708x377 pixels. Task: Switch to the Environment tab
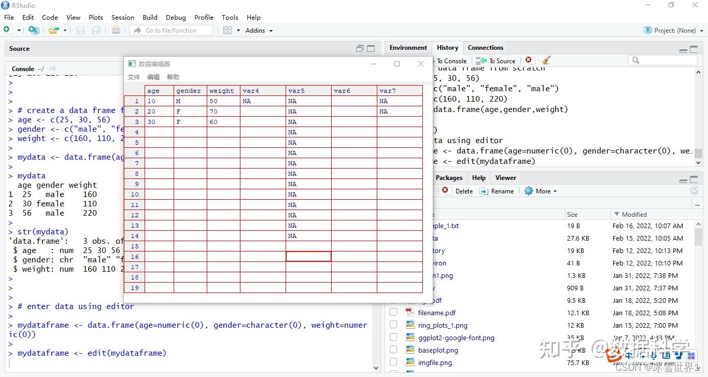408,48
